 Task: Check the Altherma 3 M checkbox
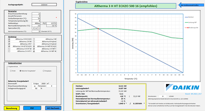[34, 39]
